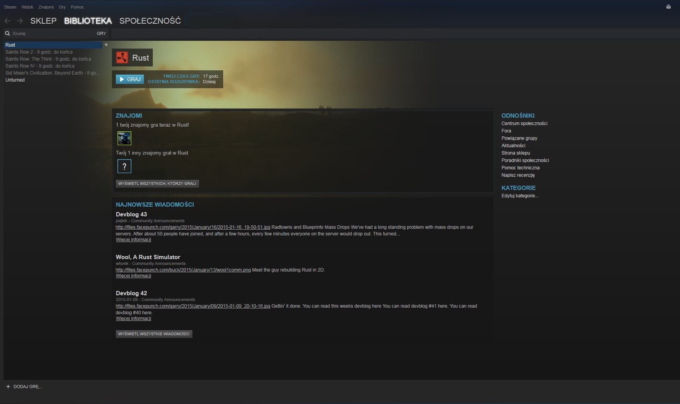
Task: Open Pomoc techniczna link
Action: (x=521, y=168)
